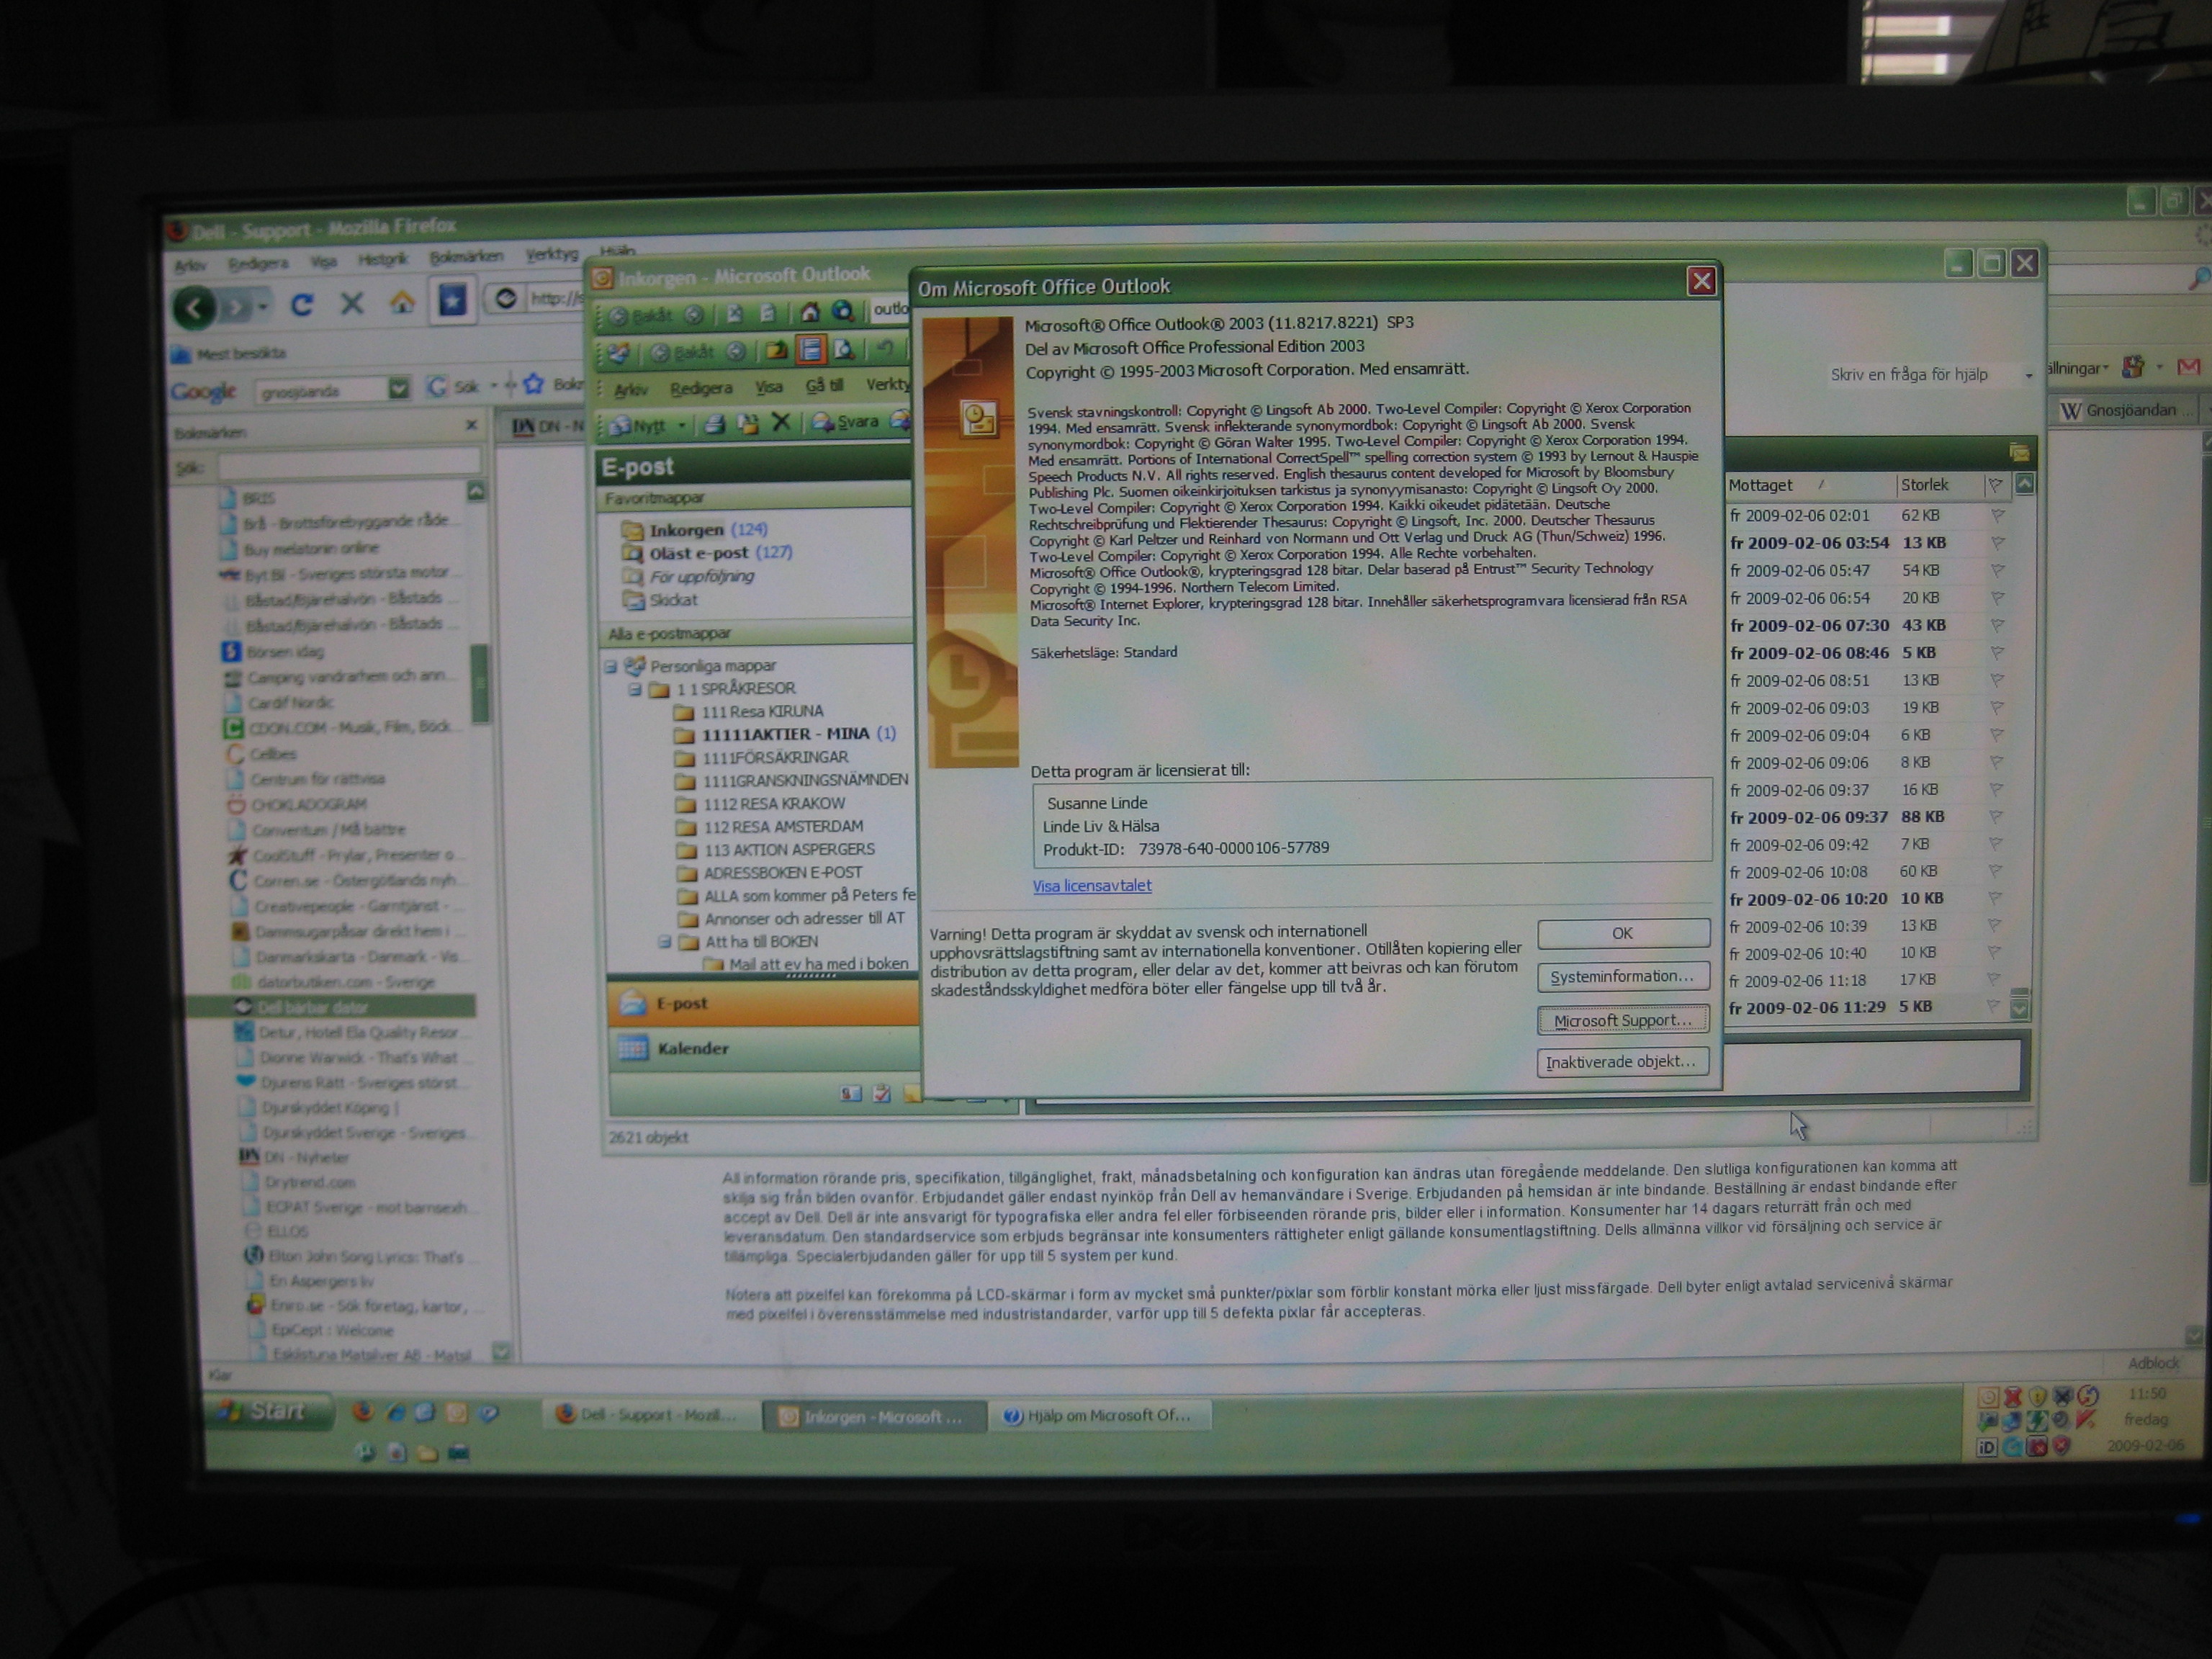Click Outlook web toolbar home icon
Image resolution: width=2212 pixels, height=1659 pixels.
click(x=810, y=313)
